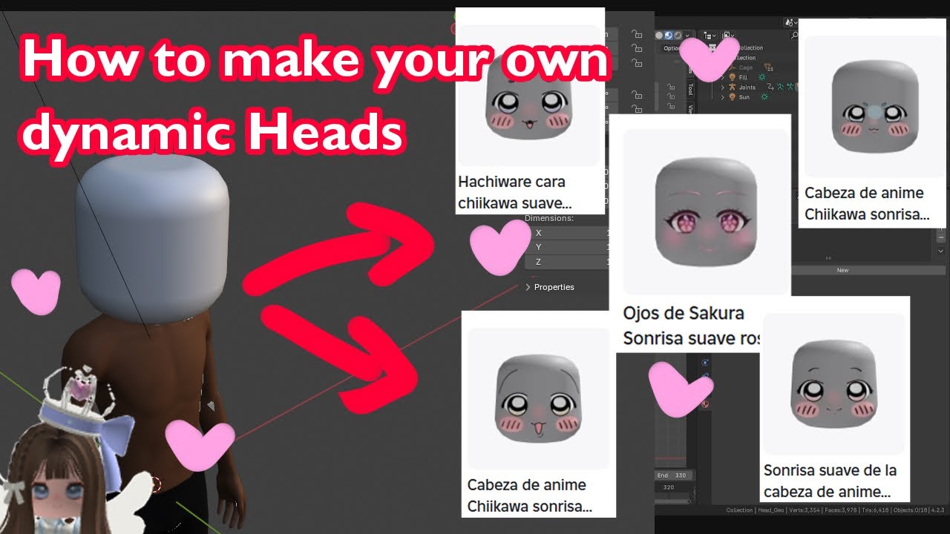The image size is (950, 534).
Task: Click the Sun light bulb icon
Action: coord(733,97)
